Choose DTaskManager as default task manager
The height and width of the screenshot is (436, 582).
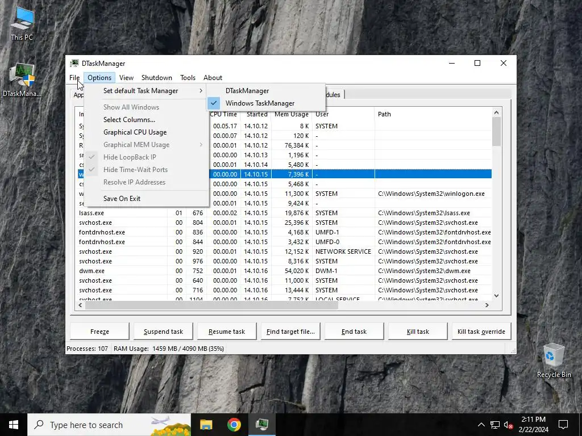(266, 91)
